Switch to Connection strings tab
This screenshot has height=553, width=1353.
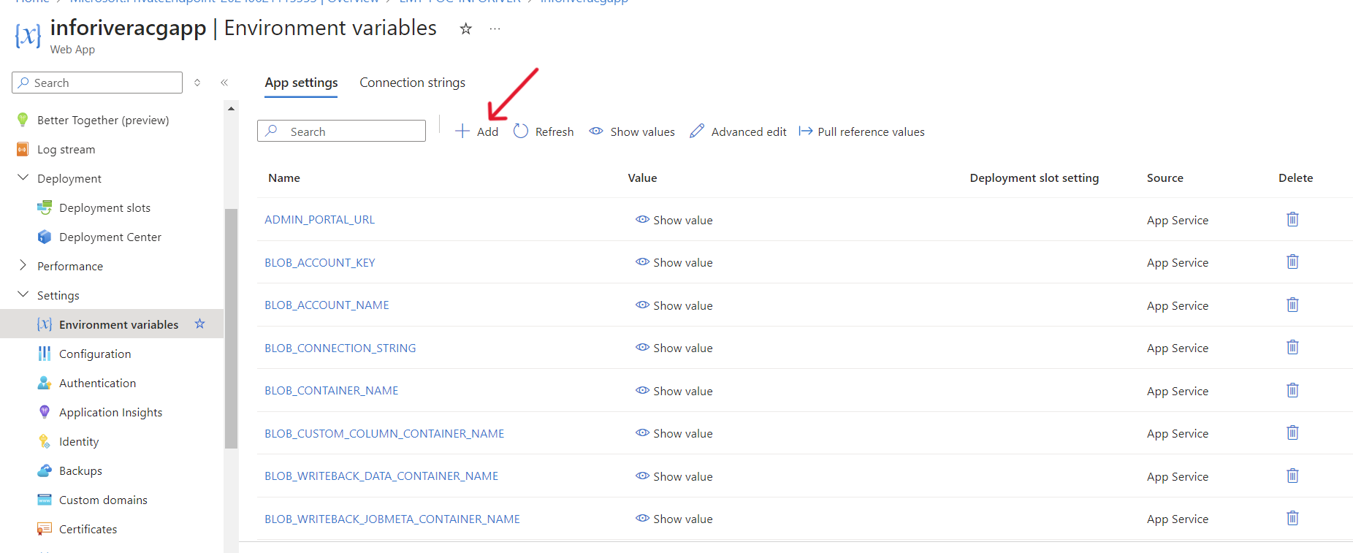[412, 83]
